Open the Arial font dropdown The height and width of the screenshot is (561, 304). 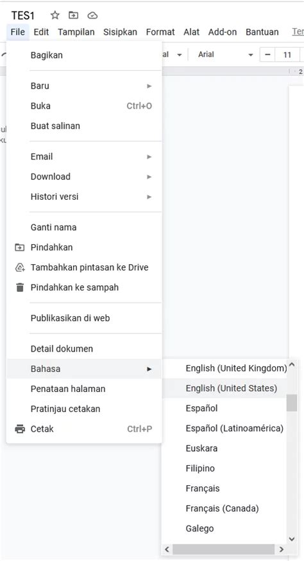click(x=225, y=55)
